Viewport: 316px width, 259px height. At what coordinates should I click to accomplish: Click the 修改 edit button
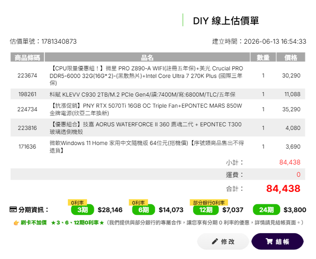(x=223, y=241)
